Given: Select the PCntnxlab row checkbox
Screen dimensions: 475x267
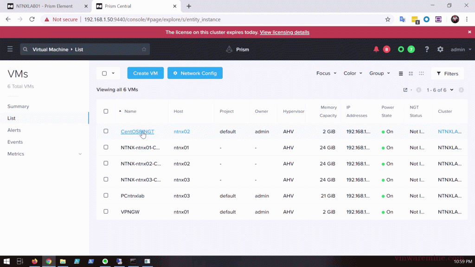Looking at the screenshot, I should click(x=106, y=195).
